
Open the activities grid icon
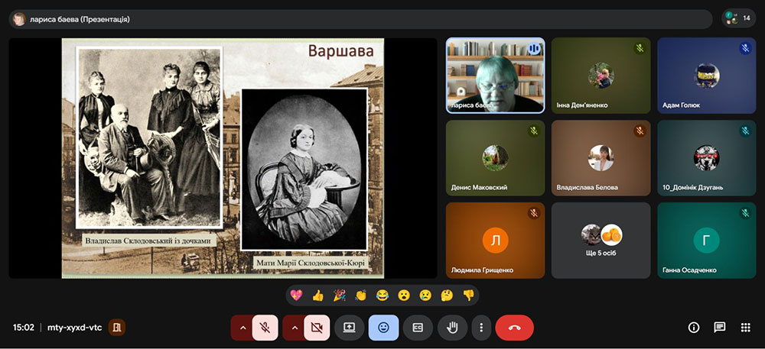(x=745, y=328)
